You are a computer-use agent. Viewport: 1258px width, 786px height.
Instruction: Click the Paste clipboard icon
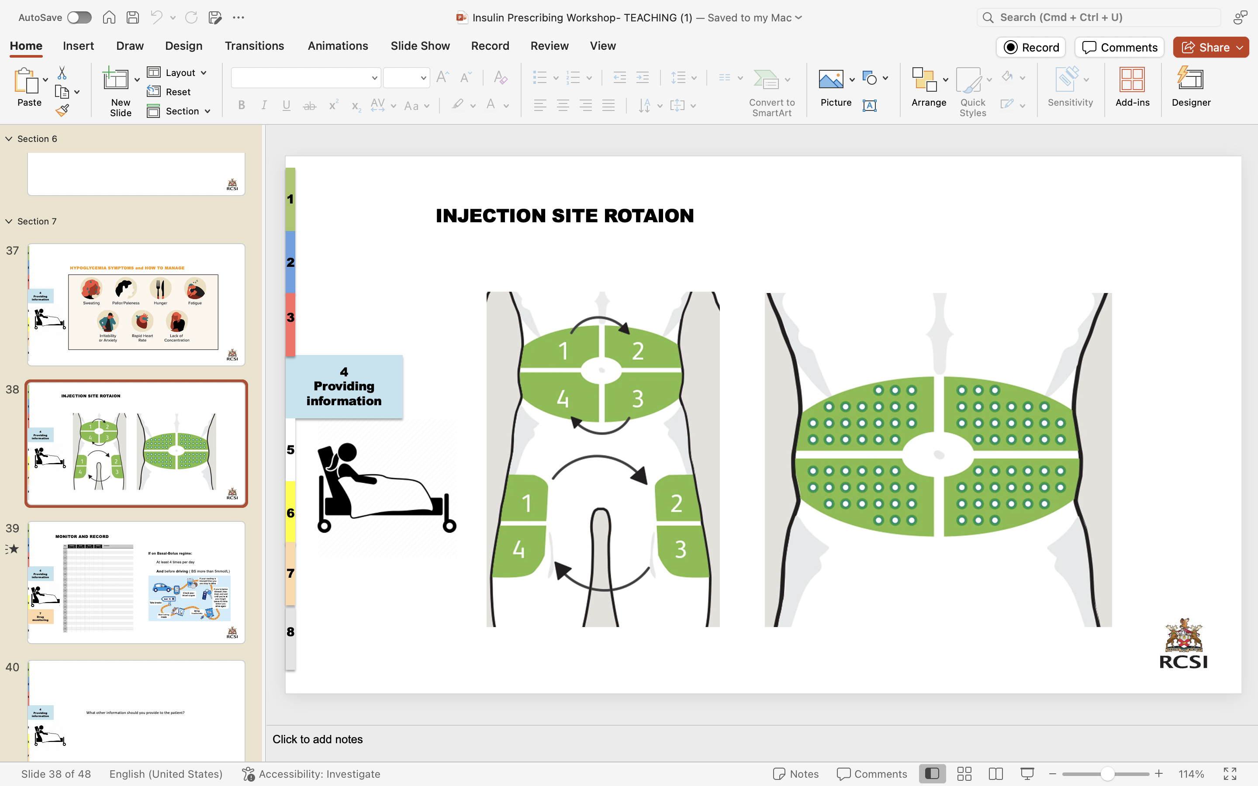point(26,81)
